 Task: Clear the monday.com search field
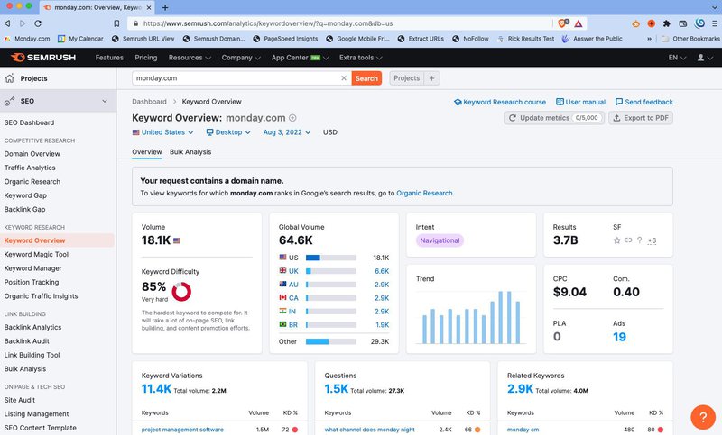(344, 78)
